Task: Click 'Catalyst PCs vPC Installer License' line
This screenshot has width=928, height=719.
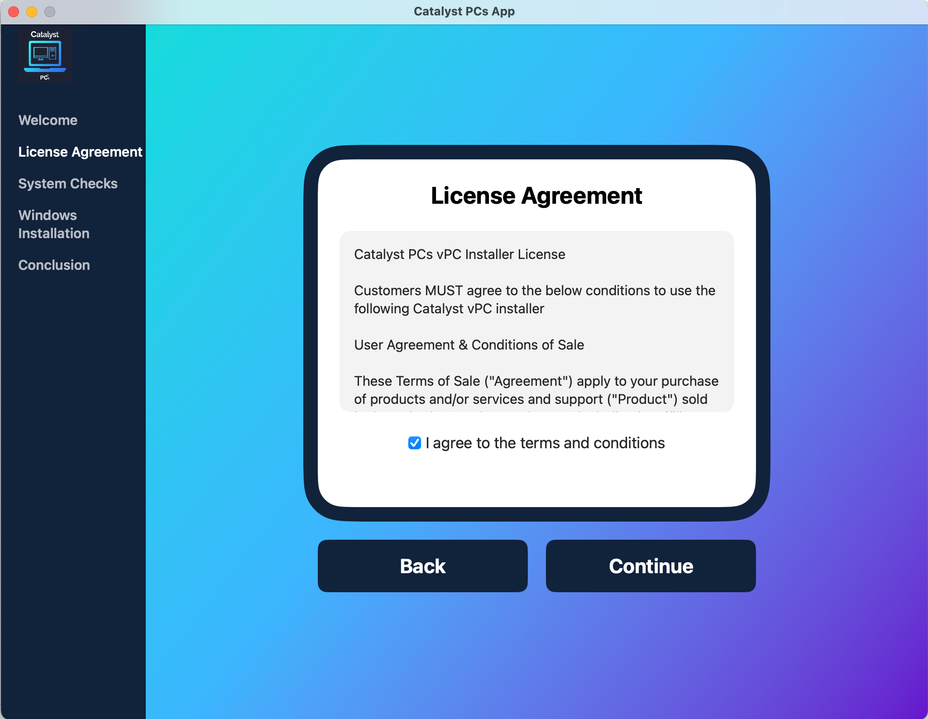Action: (459, 254)
